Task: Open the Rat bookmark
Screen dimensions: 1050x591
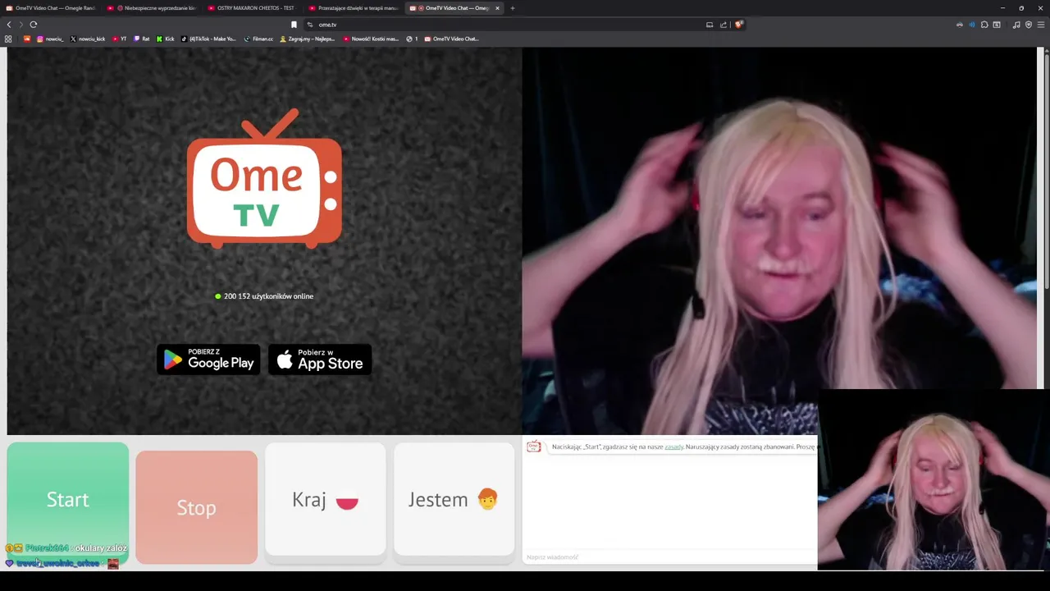Action: [x=142, y=39]
